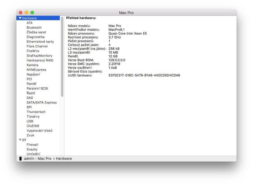253x185 pixels.
Task: Select Grafika/Monitory in the sidebar
Action: click(39, 56)
